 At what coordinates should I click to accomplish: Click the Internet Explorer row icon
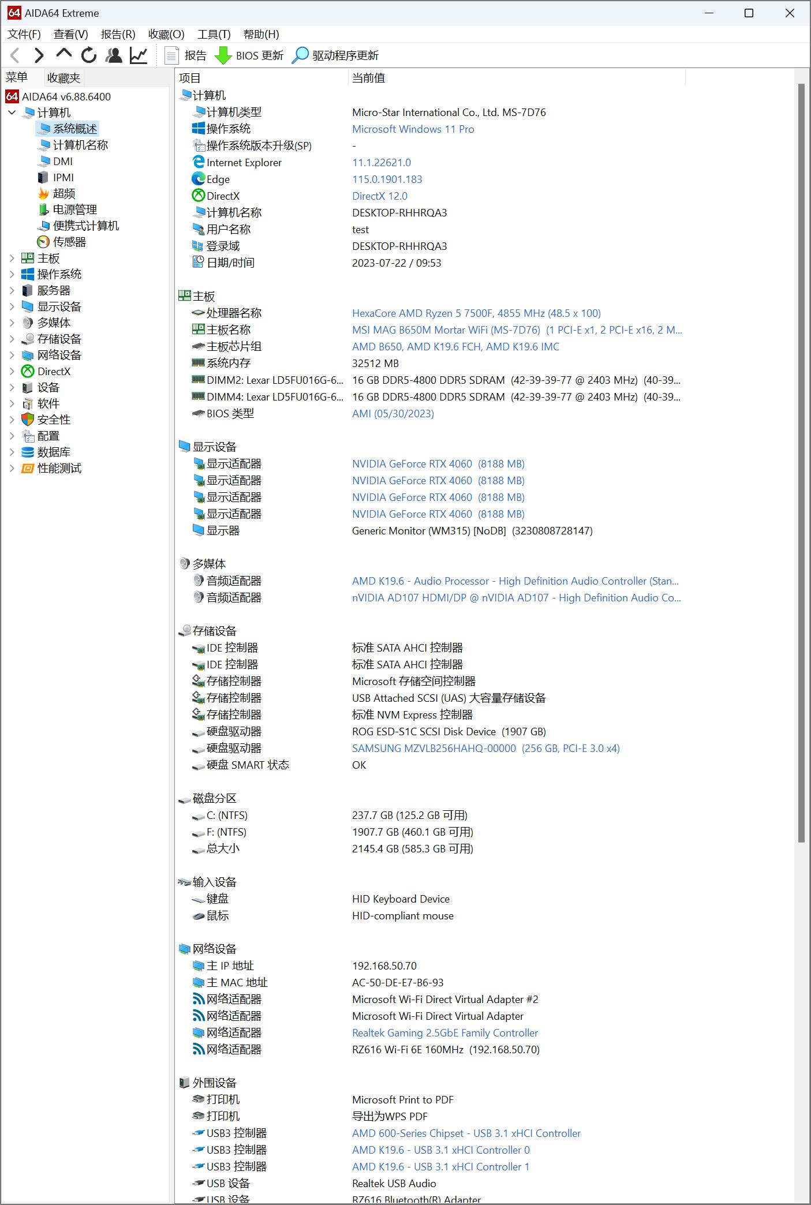tap(198, 163)
